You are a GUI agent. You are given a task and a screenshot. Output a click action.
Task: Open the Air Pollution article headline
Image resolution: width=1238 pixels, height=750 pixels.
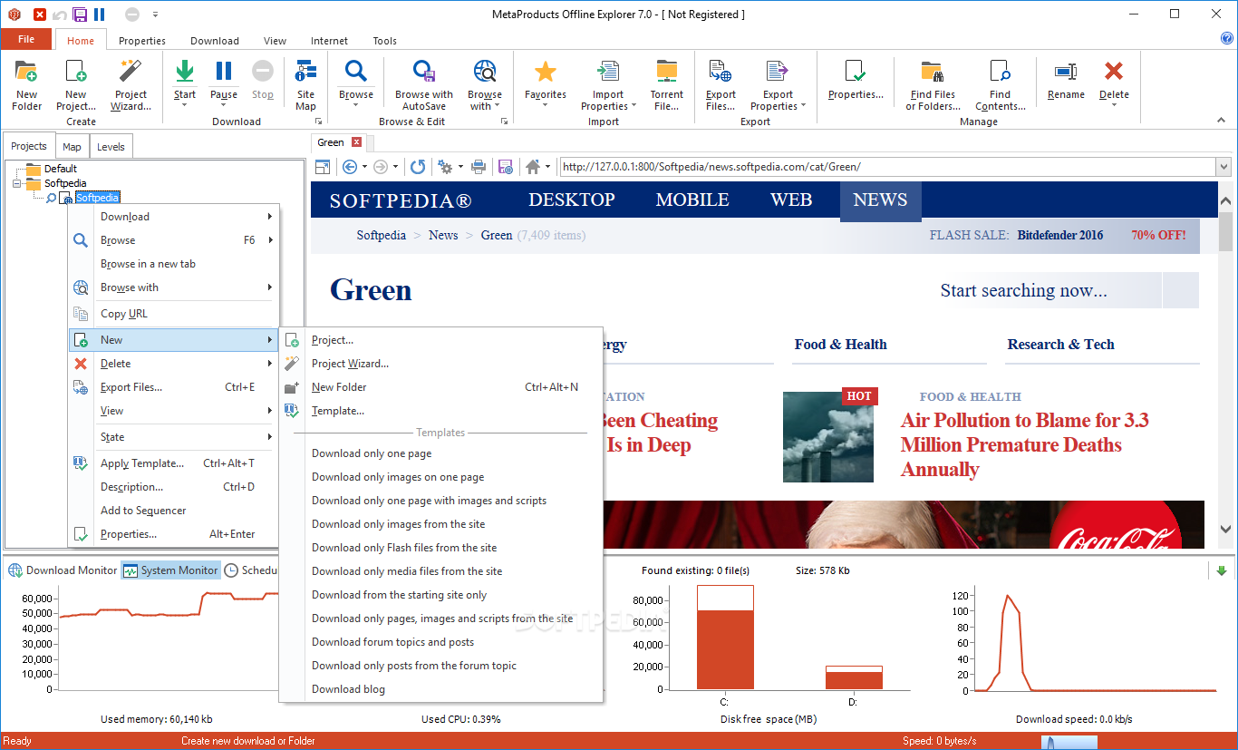[x=1024, y=445]
